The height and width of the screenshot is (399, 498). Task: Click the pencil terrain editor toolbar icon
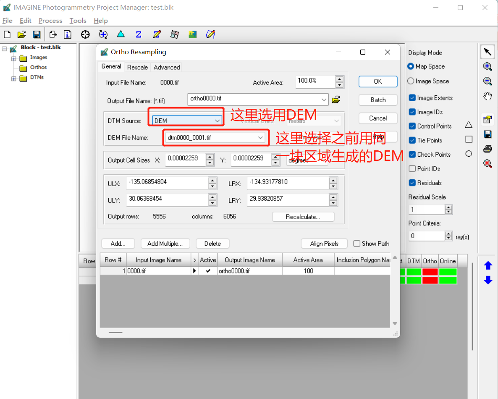pyautogui.click(x=157, y=34)
